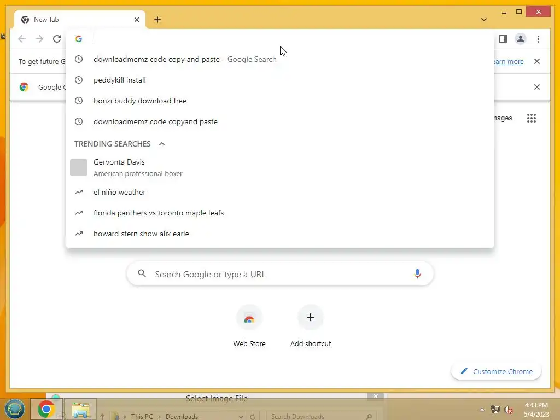
Task: Click the Start button on taskbar
Action: pyautogui.click(x=14, y=409)
